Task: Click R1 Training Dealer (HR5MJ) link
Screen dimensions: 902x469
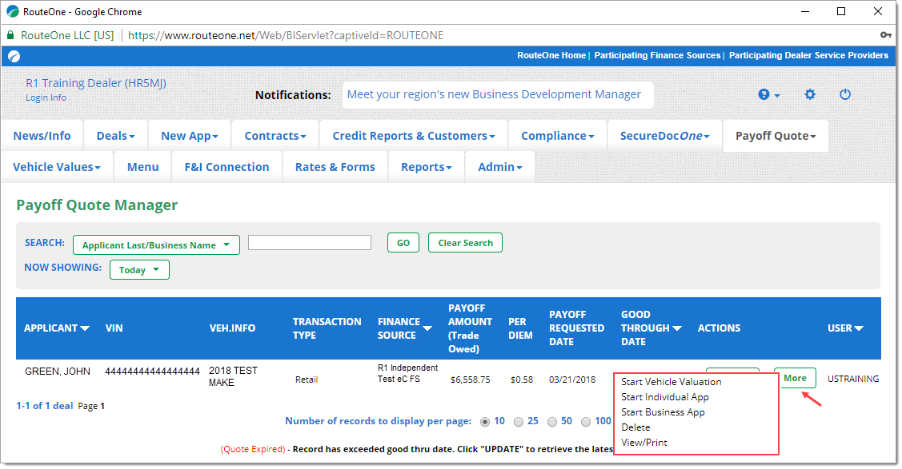Action: [96, 83]
